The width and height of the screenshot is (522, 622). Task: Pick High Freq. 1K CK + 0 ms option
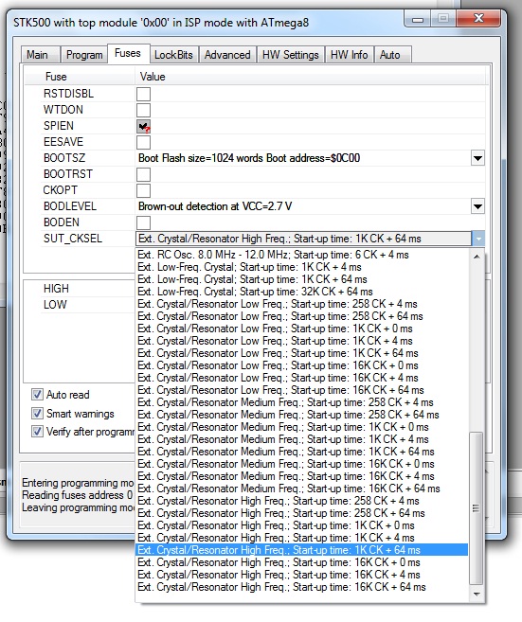[x=301, y=525]
